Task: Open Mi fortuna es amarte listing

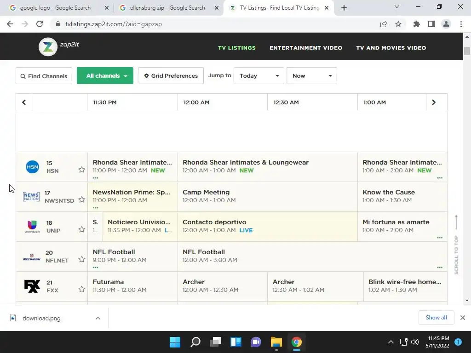Action: (402, 227)
